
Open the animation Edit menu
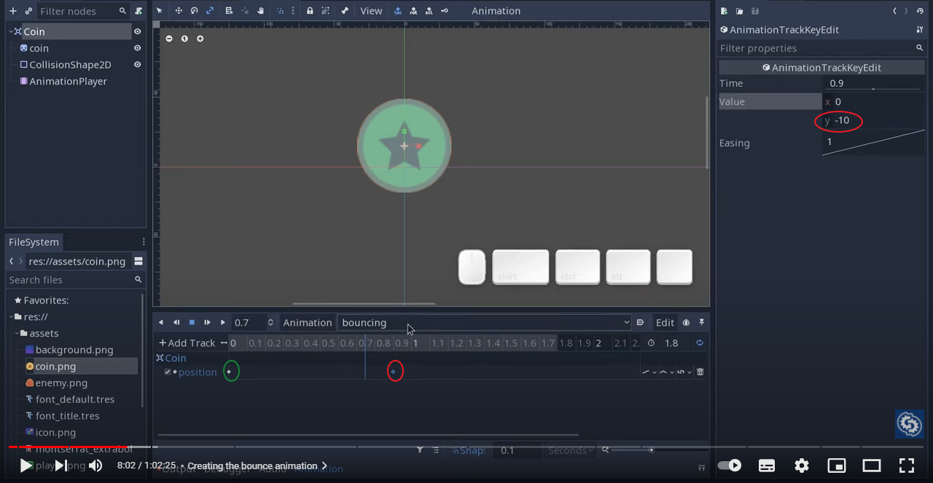[665, 323]
